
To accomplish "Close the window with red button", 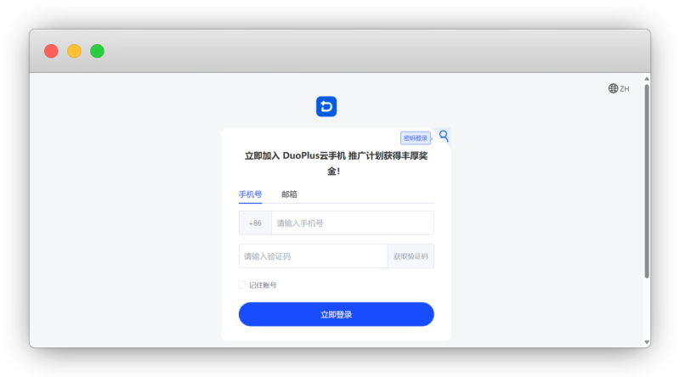I will (x=51, y=51).
